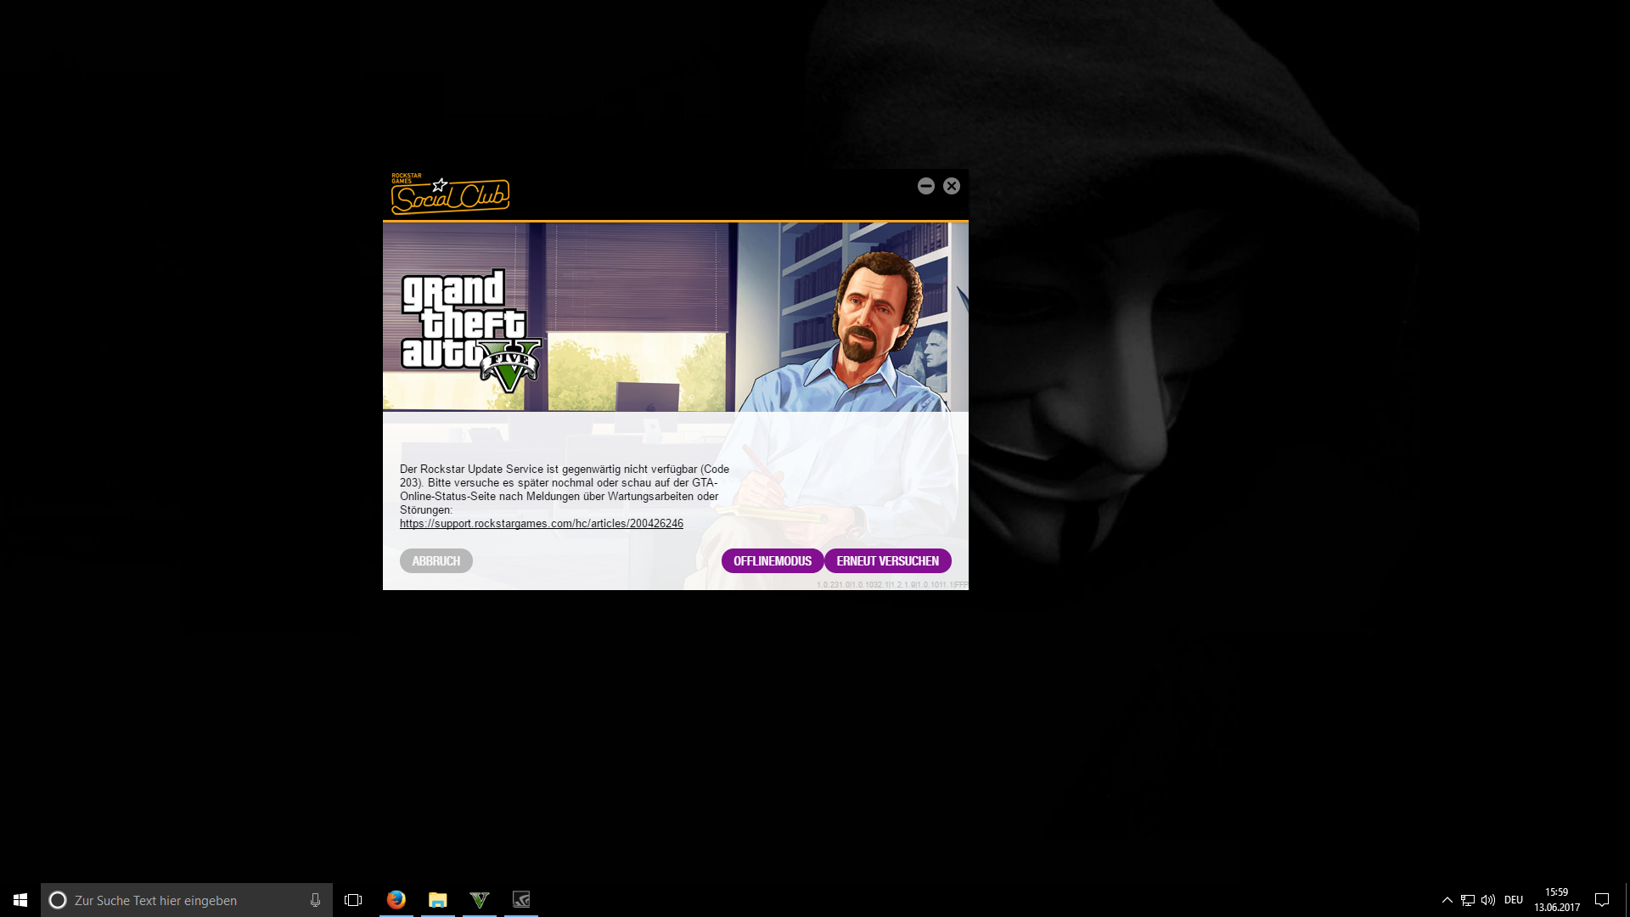Screen dimensions: 1630x917
Task: Open the volume control in the tray
Action: (x=1488, y=900)
